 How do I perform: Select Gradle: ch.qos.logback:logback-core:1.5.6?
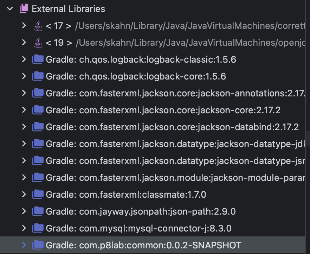[136, 76]
